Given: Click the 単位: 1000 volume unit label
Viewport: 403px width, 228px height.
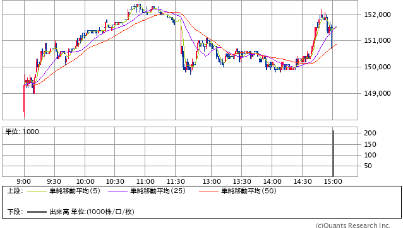Looking at the screenshot, I should click(x=22, y=132).
